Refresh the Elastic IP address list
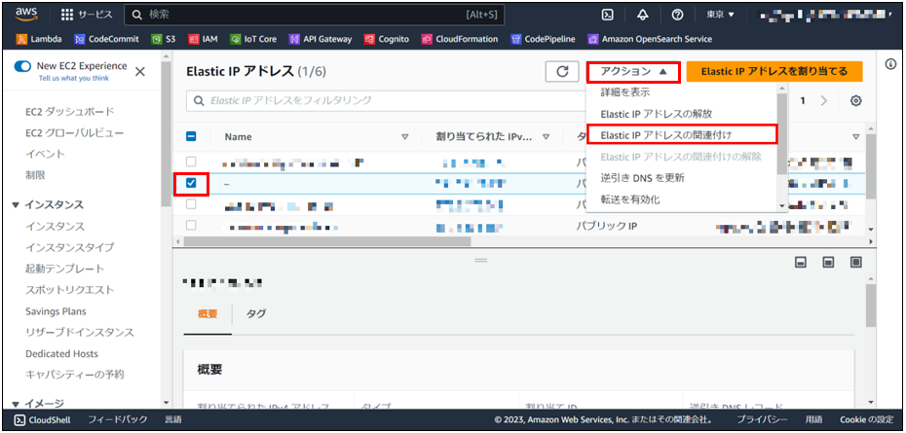 coord(562,72)
